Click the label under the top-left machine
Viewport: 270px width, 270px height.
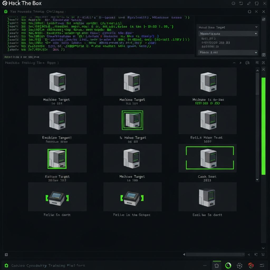click(56, 100)
